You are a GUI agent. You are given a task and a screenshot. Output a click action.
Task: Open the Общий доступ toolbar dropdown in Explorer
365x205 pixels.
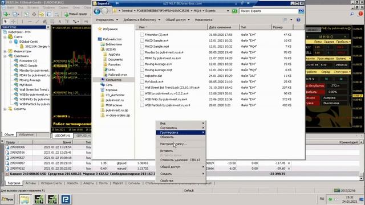177,20
